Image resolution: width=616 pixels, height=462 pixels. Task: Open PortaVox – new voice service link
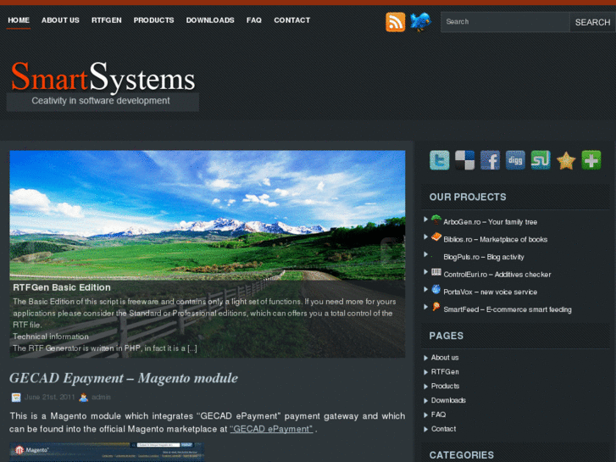tap(490, 292)
